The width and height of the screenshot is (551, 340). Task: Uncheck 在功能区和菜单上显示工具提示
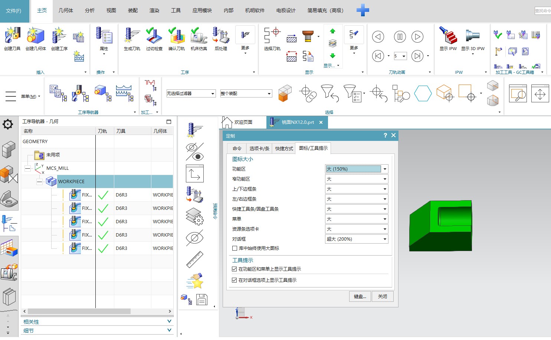click(x=234, y=269)
